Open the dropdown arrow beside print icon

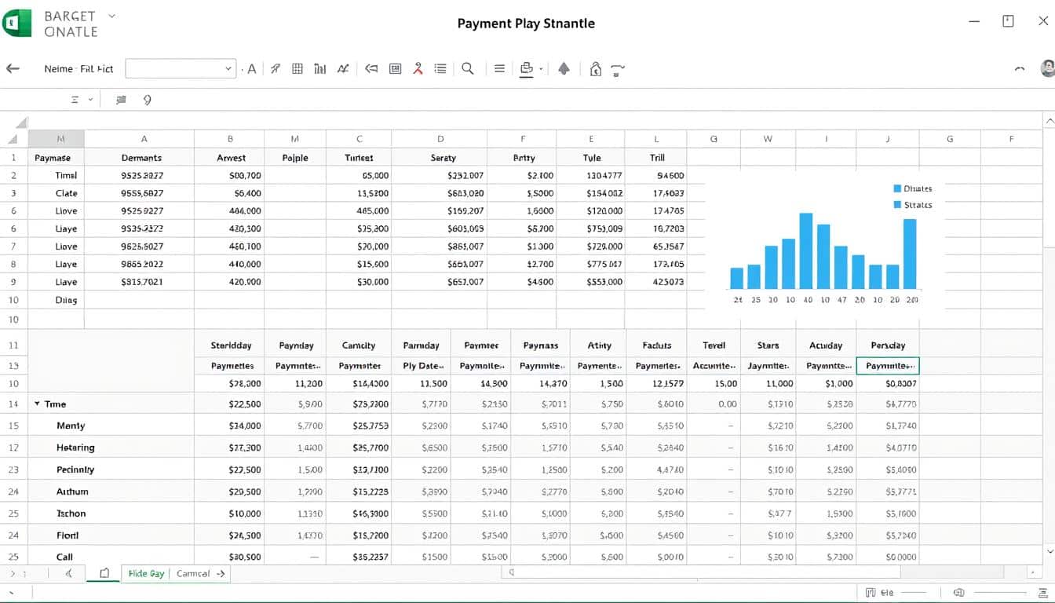(x=541, y=69)
